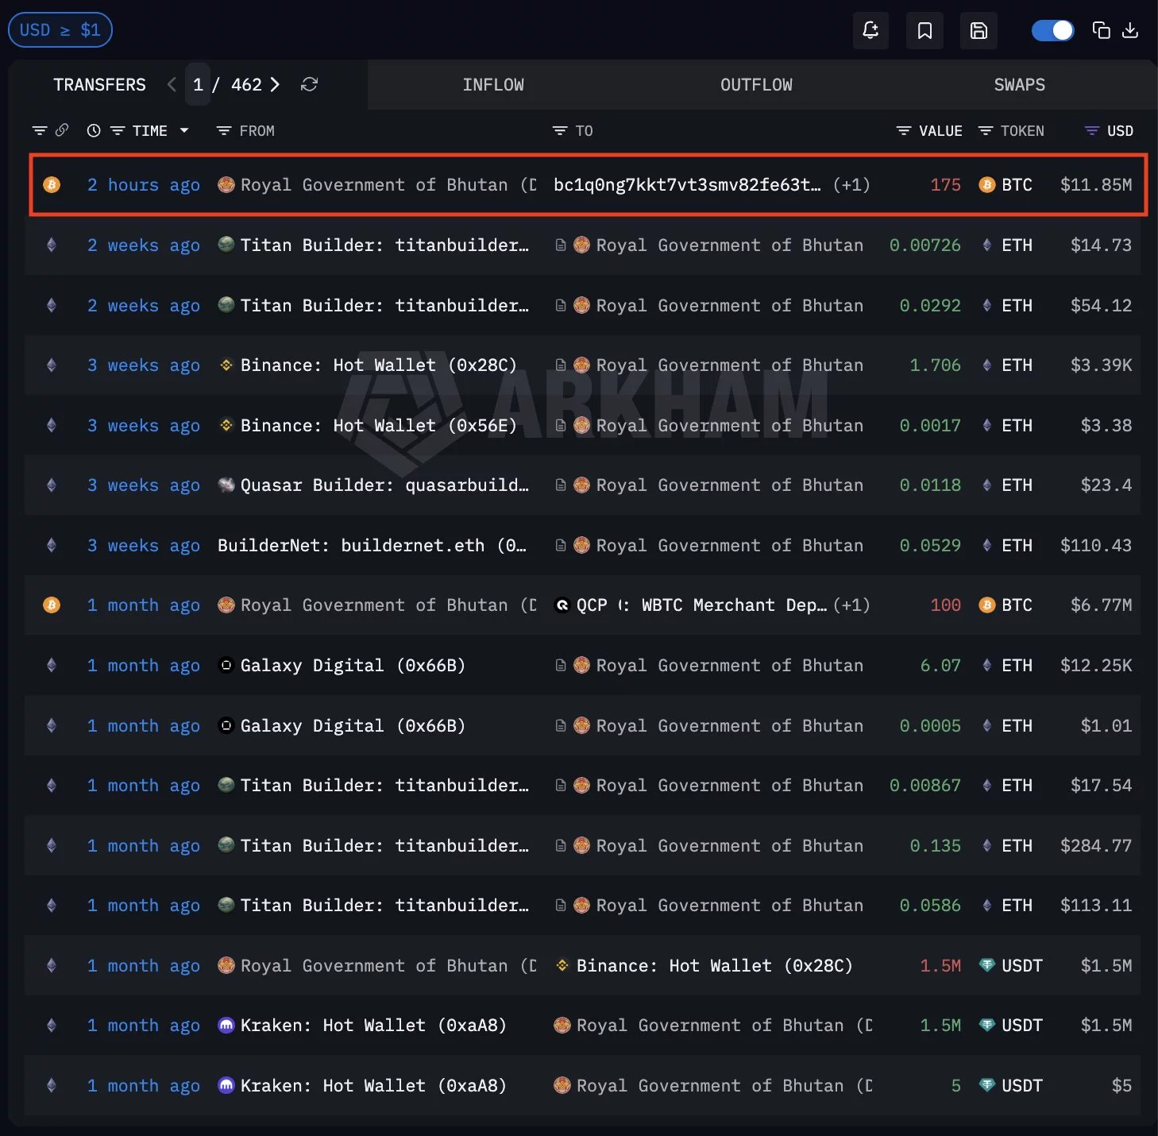1158x1136 pixels.
Task: Click the chain link filter icon in the header
Action: click(63, 130)
